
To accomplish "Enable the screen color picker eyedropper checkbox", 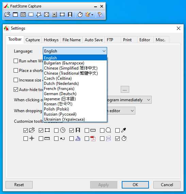I will [x=117, y=130].
